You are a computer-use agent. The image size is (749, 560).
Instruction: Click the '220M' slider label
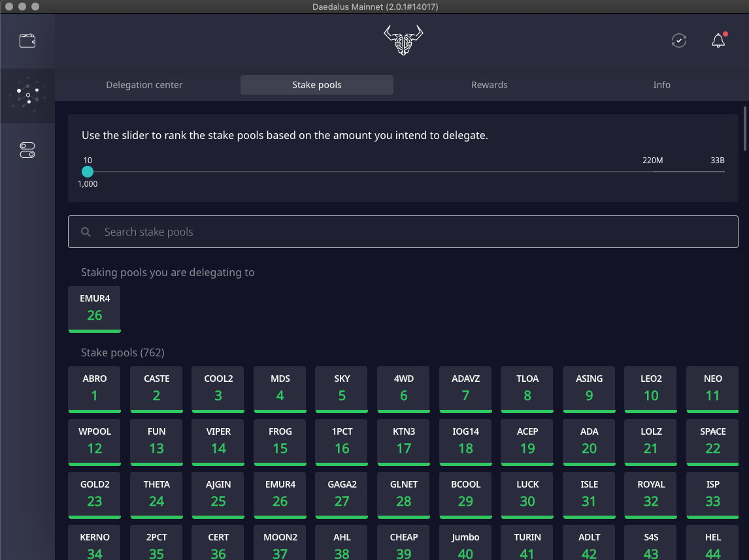click(x=652, y=161)
